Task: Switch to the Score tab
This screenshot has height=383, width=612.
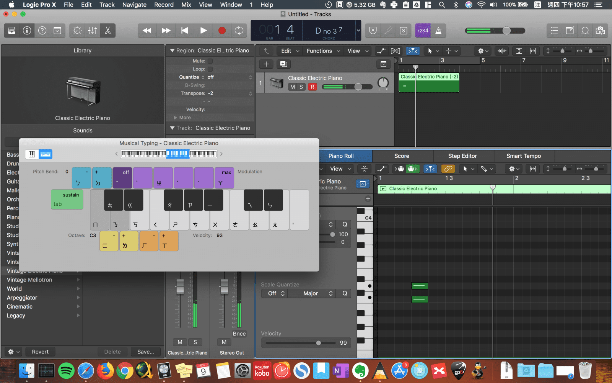Action: [x=402, y=156]
